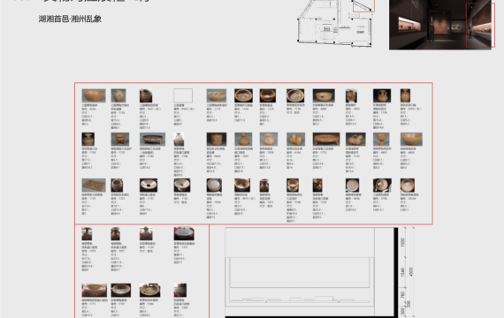The height and width of the screenshot is (318, 504).
Task: Click the stemmed goblet cup thumbnail
Action: point(381,139)
